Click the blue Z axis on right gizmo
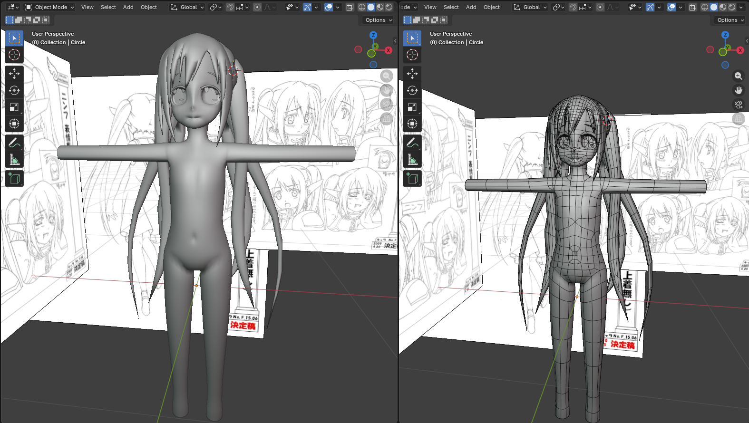The image size is (749, 423). [725, 35]
